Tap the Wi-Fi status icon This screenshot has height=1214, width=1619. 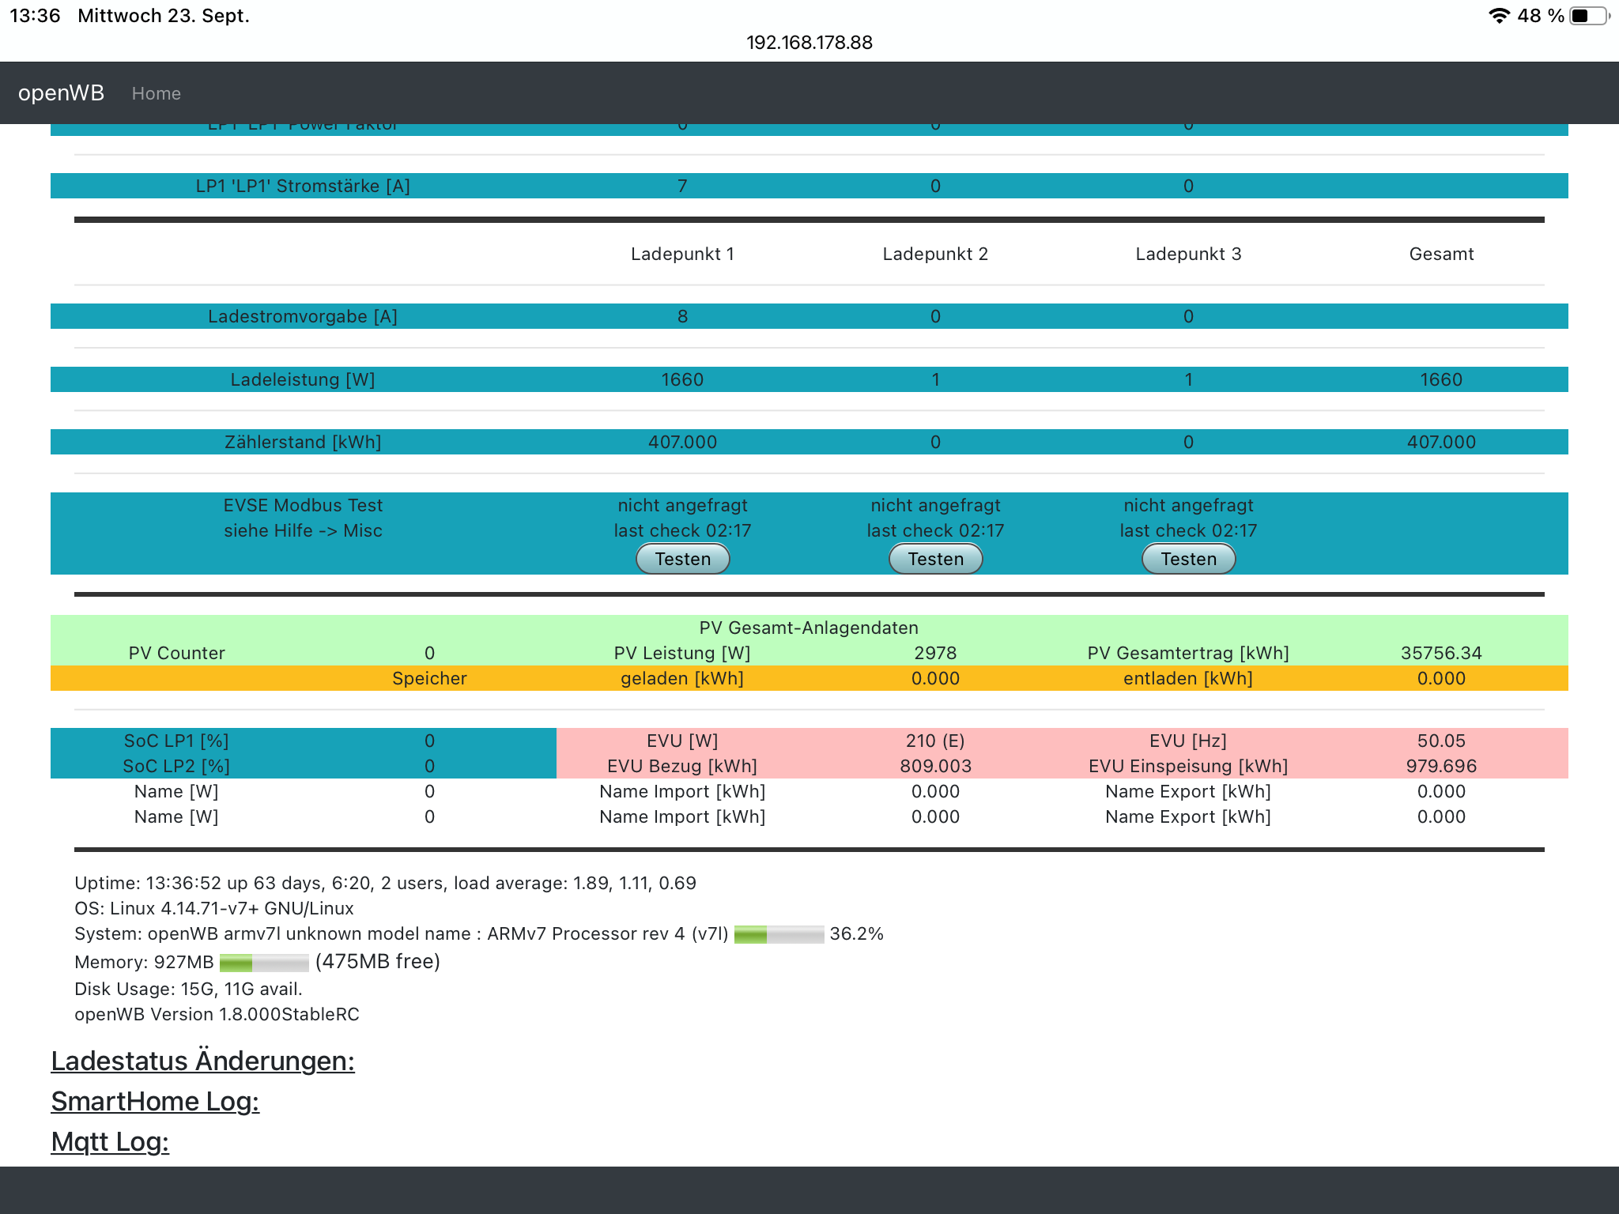tap(1498, 16)
